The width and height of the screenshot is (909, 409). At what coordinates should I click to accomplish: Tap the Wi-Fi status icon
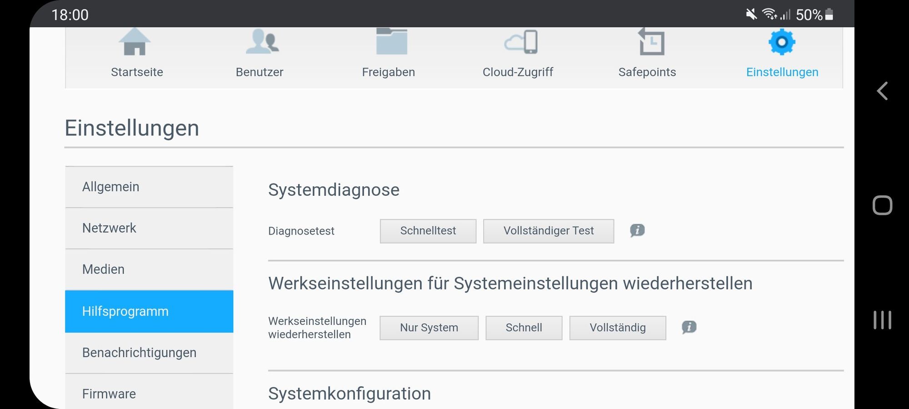(769, 14)
